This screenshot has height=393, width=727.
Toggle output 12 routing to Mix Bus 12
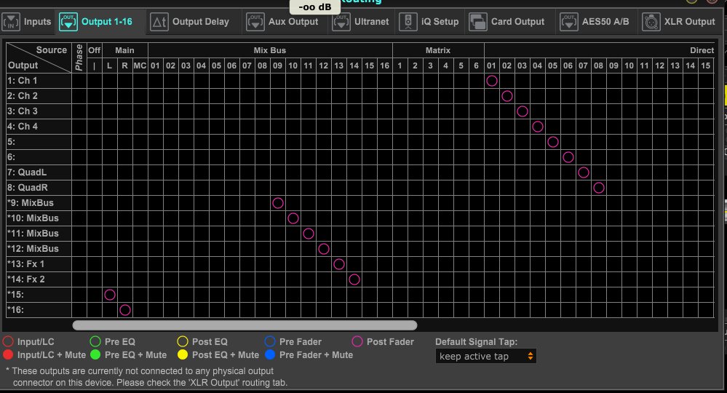[x=324, y=249]
